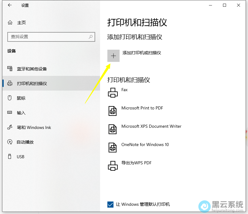Click the home icon beside 主页
Viewport: 248px width, 214px height.
pos(10,23)
